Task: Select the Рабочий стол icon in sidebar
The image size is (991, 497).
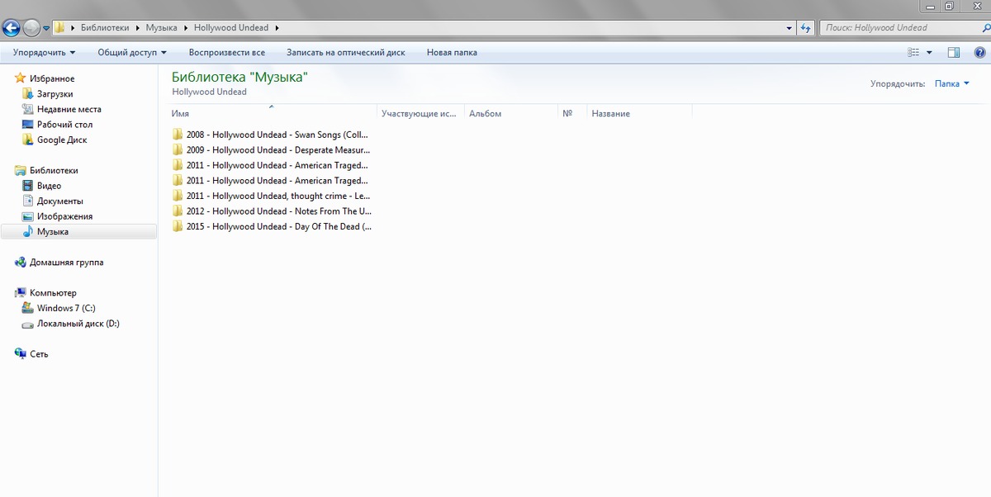Action: 28,125
